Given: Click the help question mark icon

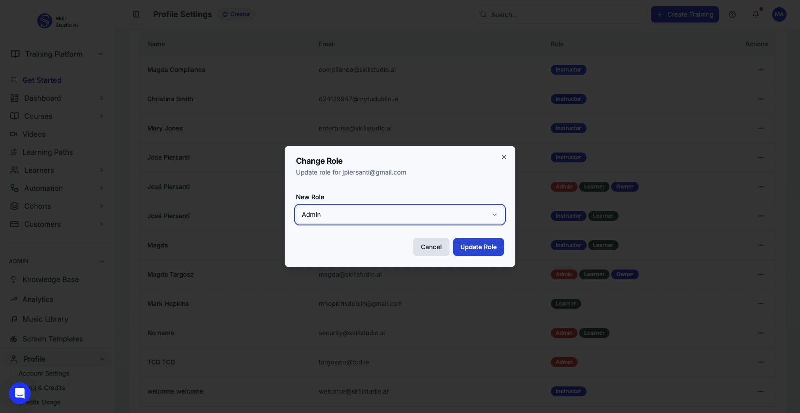Looking at the screenshot, I should pyautogui.click(x=732, y=14).
